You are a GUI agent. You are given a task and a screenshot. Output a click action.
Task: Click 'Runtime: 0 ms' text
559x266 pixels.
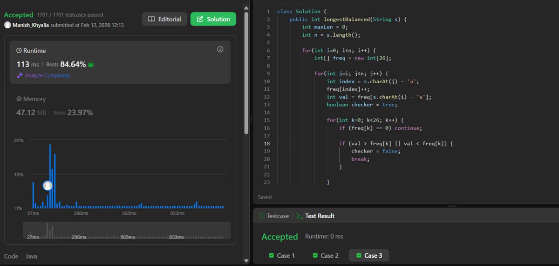point(324,236)
